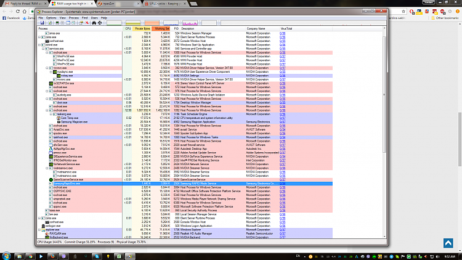Select the SamsungRapidSvc.exe process row
462x260 pixels.
pos(68,184)
